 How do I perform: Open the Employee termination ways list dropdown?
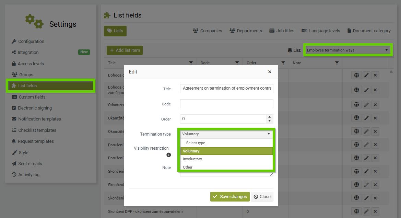coord(347,50)
